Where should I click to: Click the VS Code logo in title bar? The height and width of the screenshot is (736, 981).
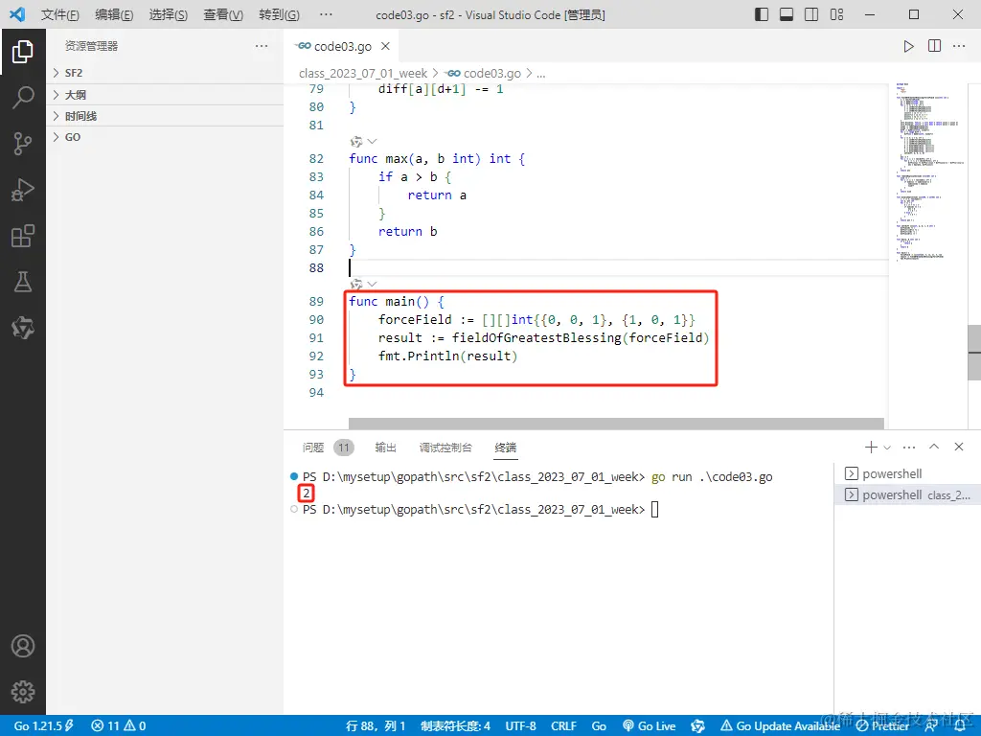tap(17, 14)
